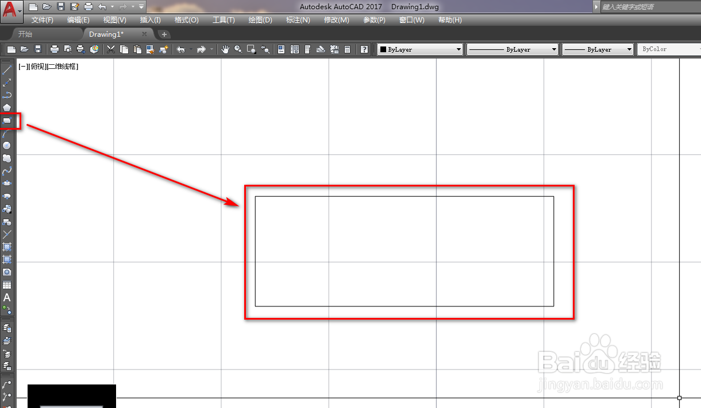Click the Redo arrow in standard toolbar
Viewport: 701px width, 408px height.
[201, 49]
